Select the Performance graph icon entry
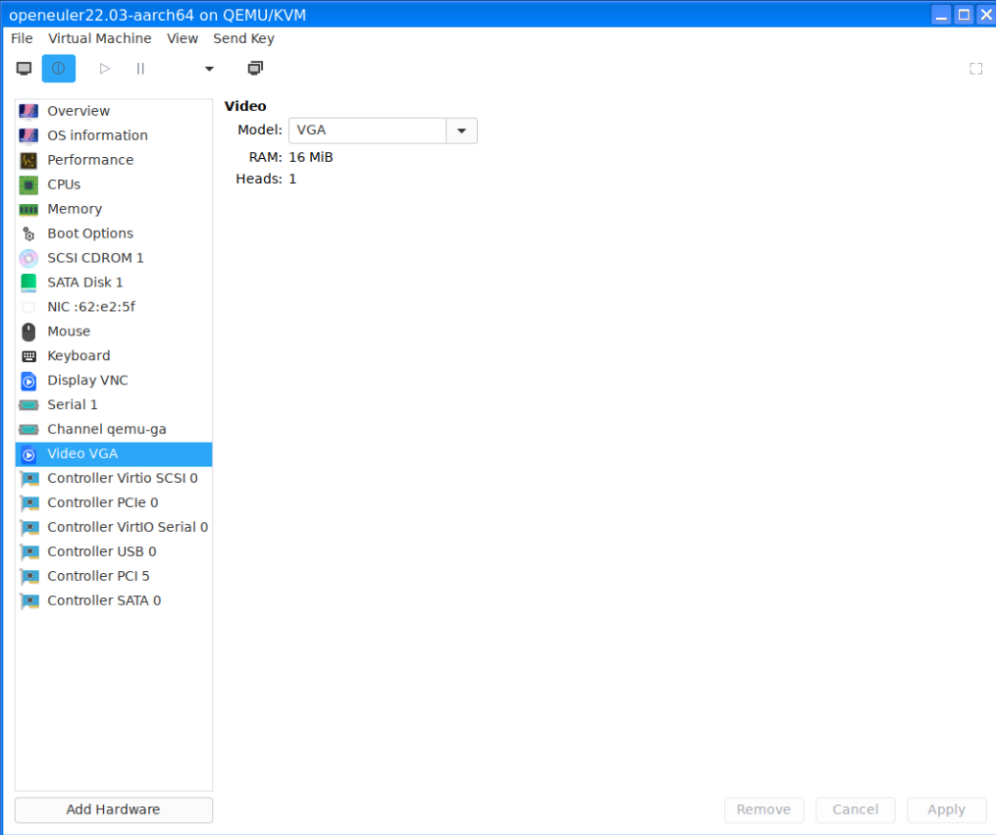 coord(28,160)
